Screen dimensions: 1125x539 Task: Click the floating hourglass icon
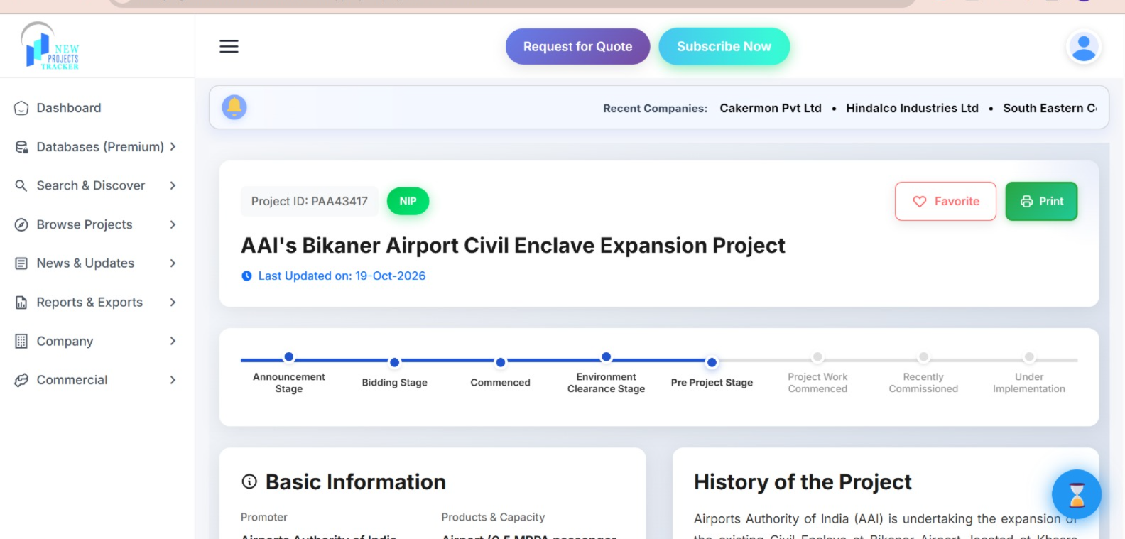1077,494
